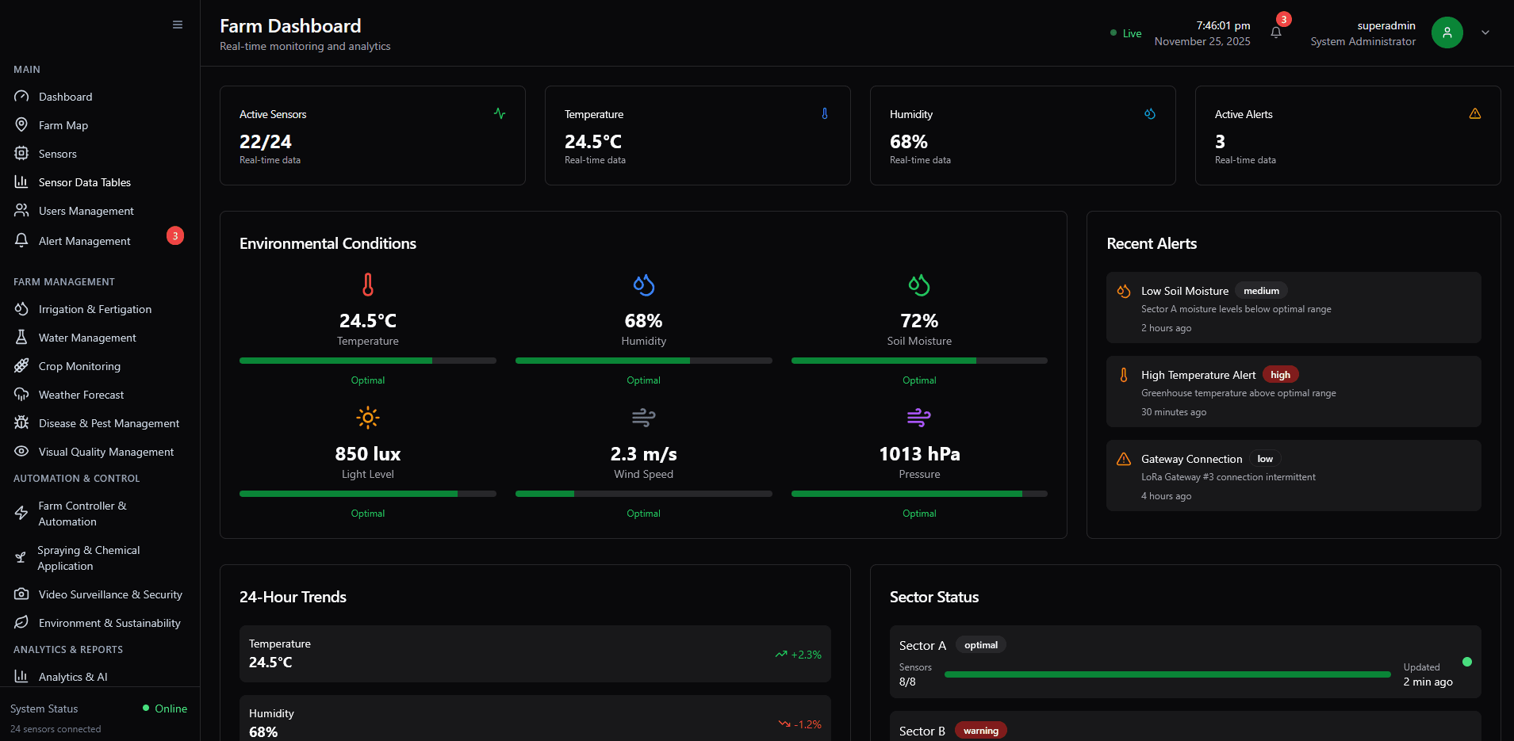Screen dimensions: 1514x741
Task: Select the Farm Map icon
Action: [21, 125]
